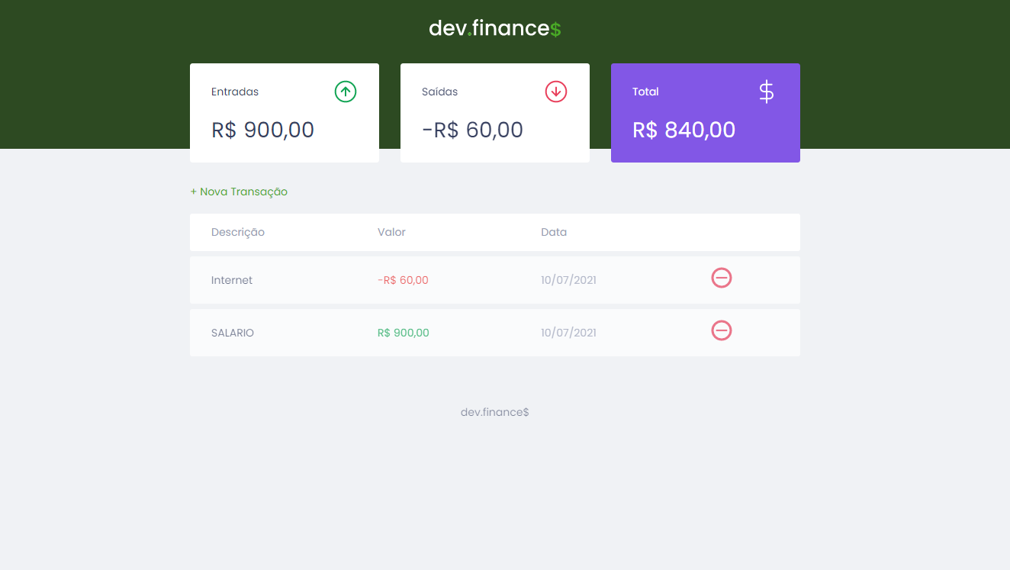1010x570 pixels.
Task: Click the Entradas card label
Action: pyautogui.click(x=235, y=92)
